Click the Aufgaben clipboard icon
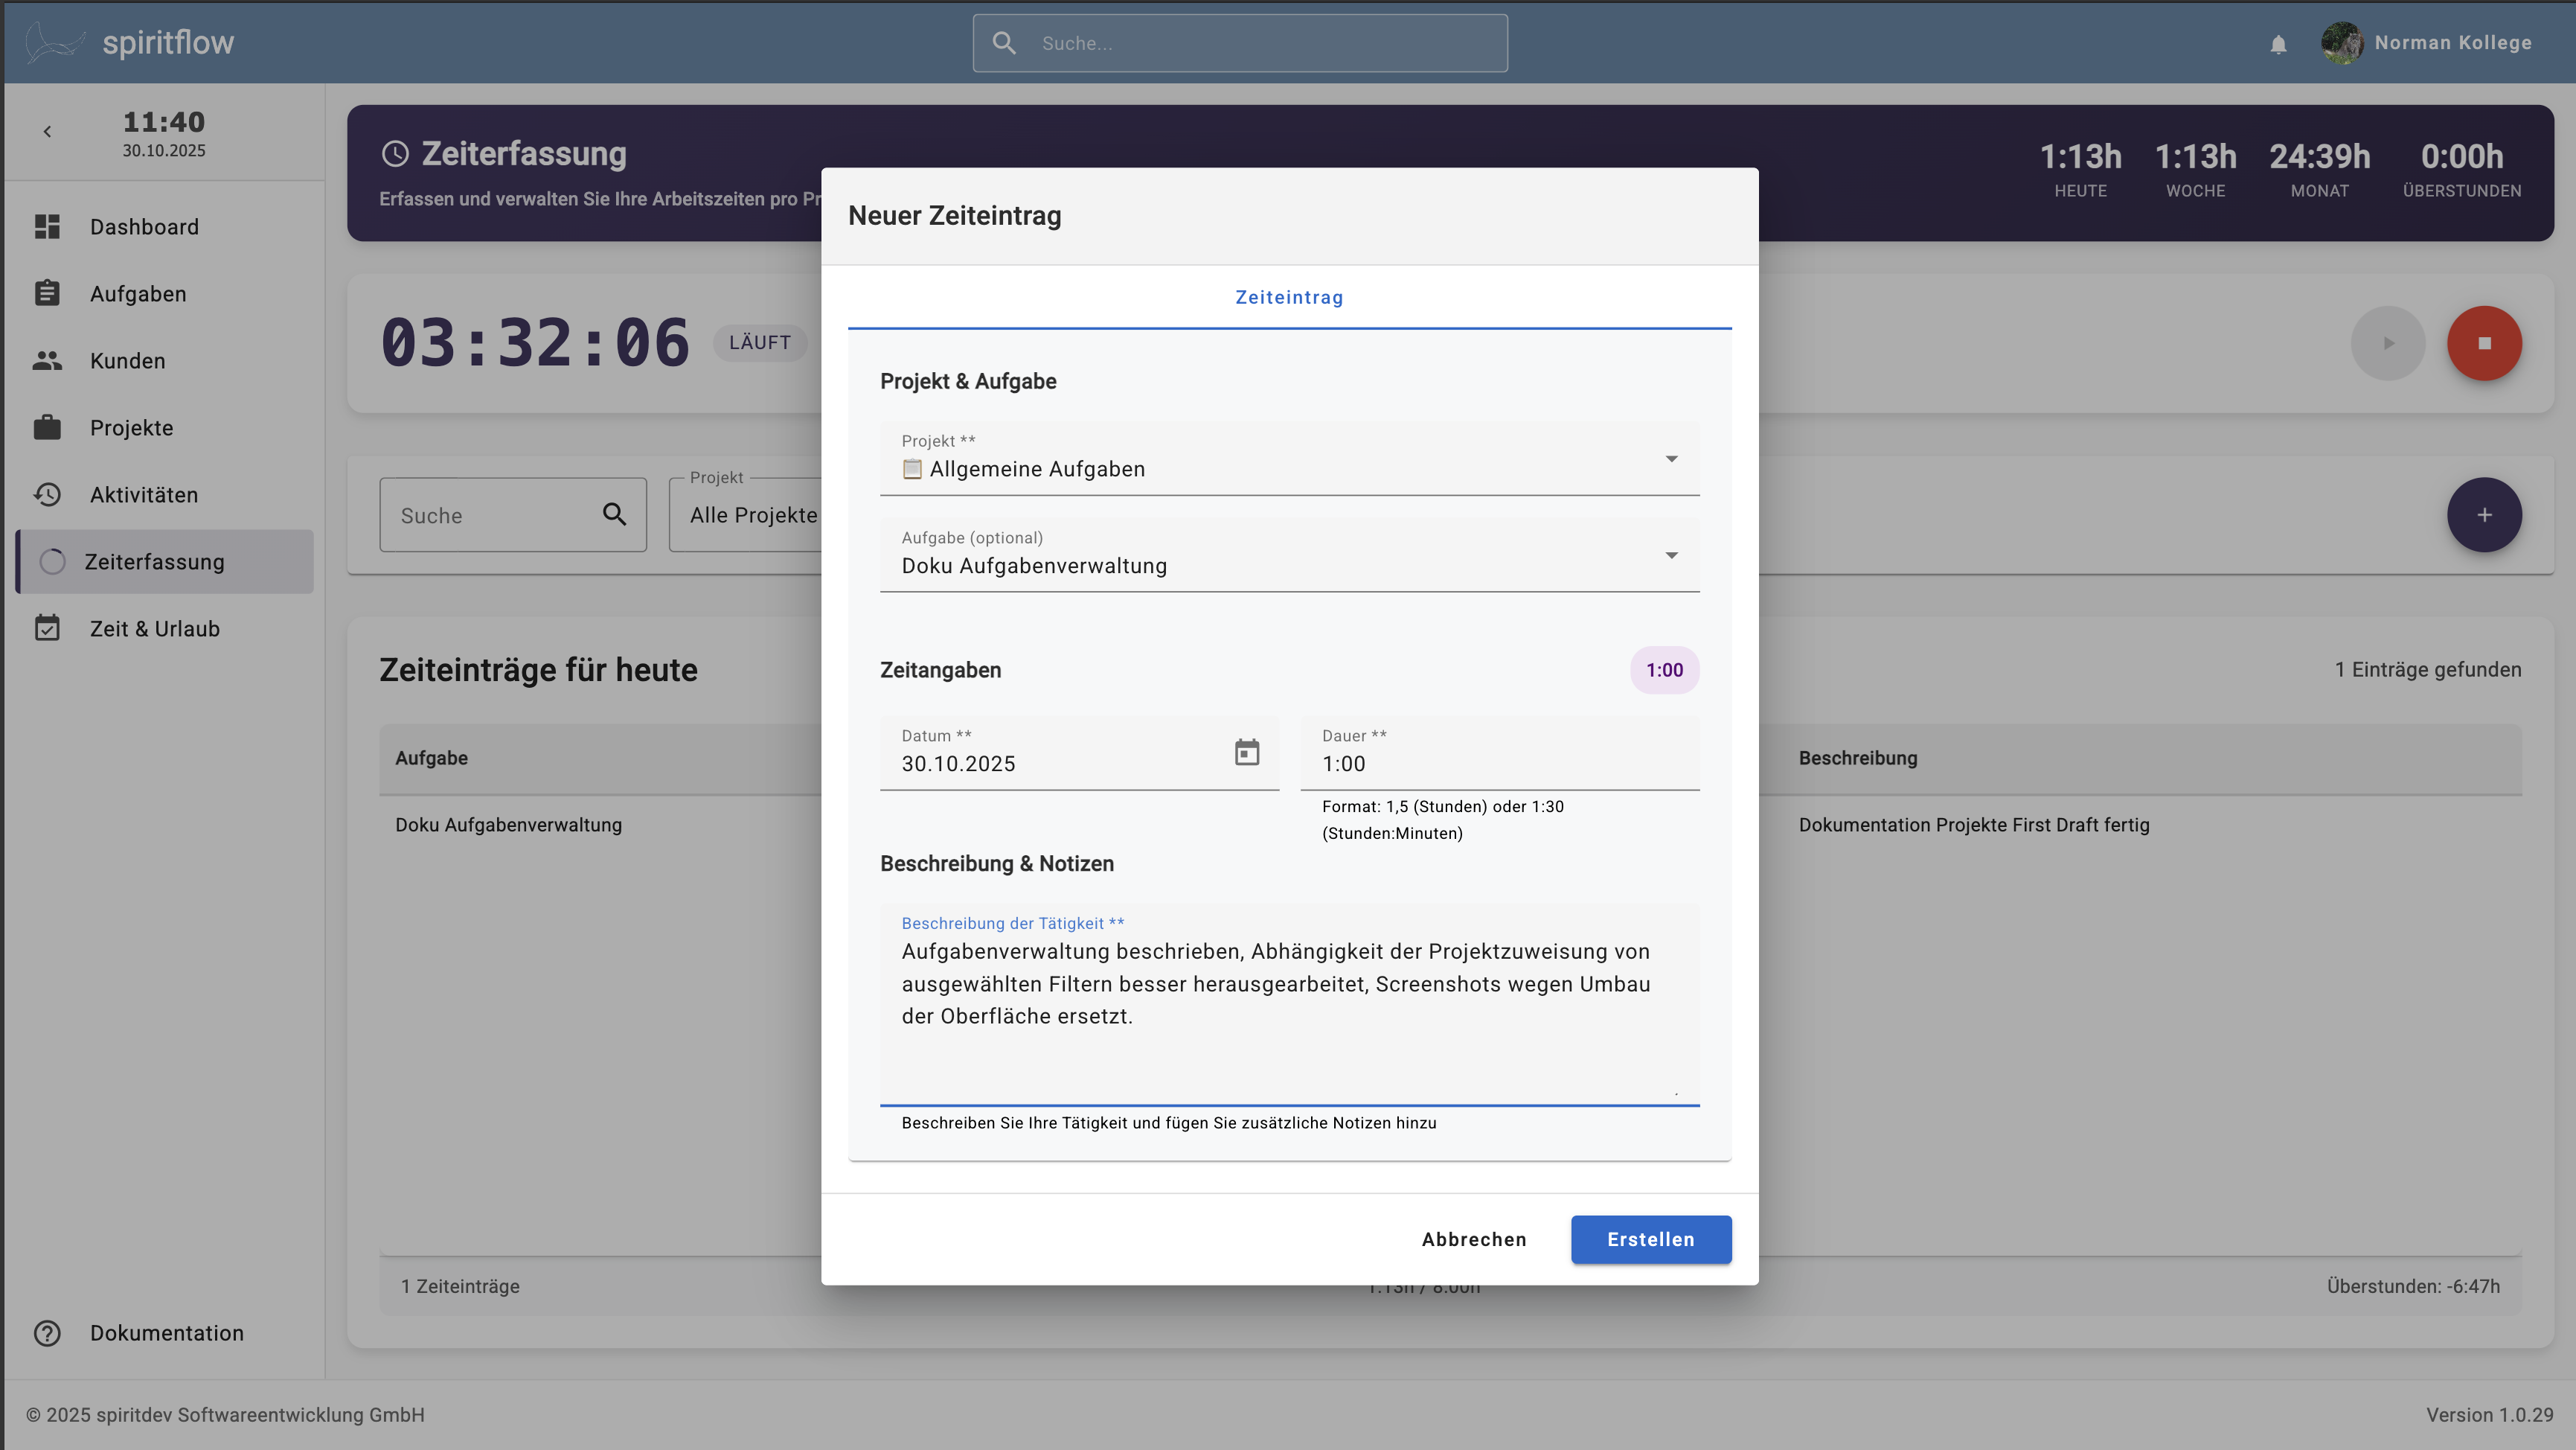 (x=47, y=293)
